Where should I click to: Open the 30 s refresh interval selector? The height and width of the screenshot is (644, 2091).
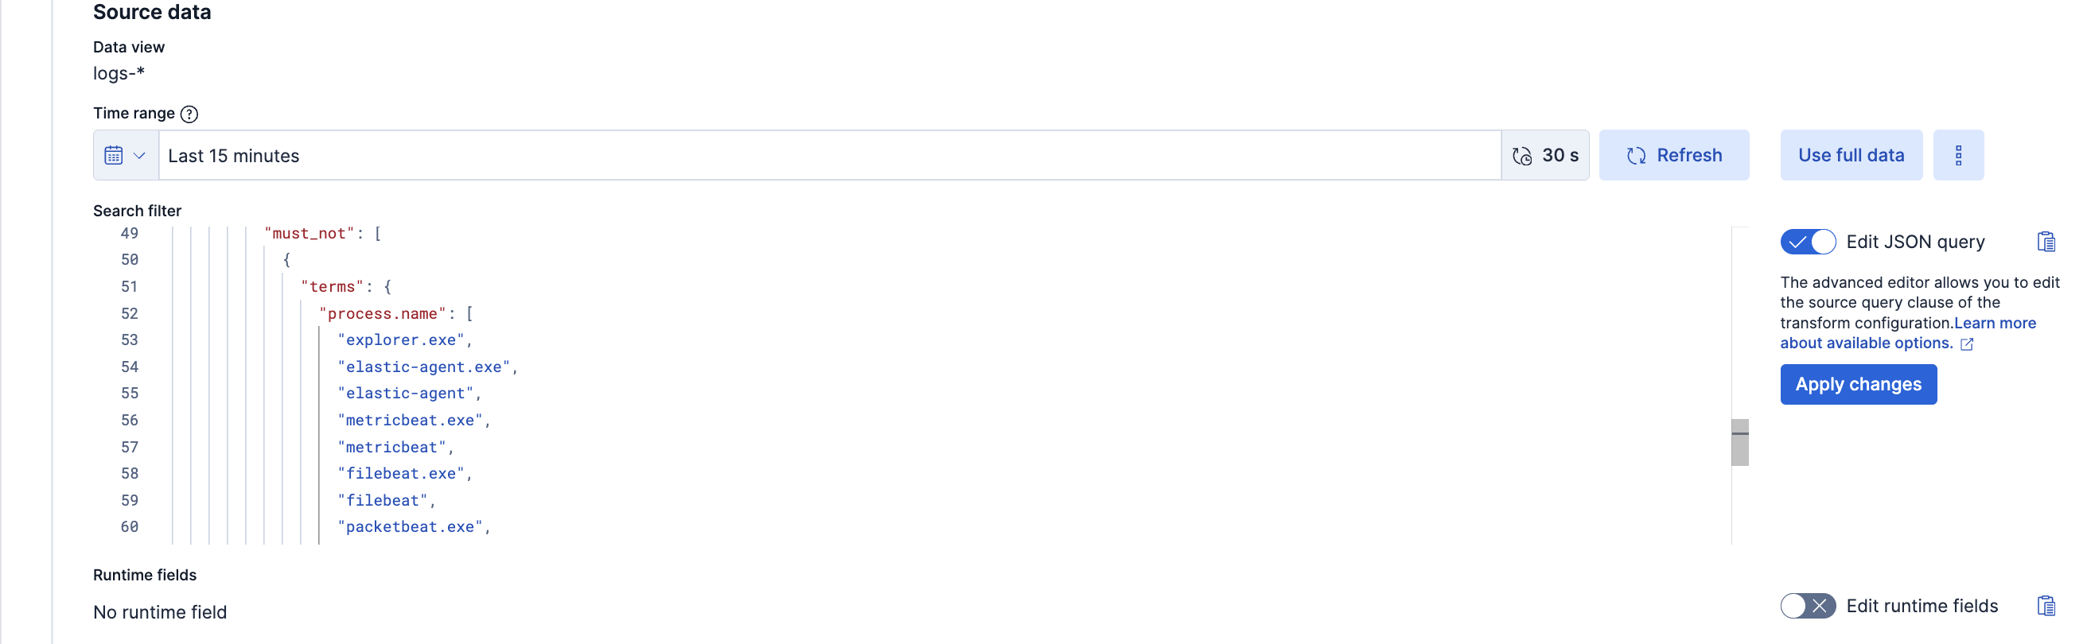point(1559,155)
